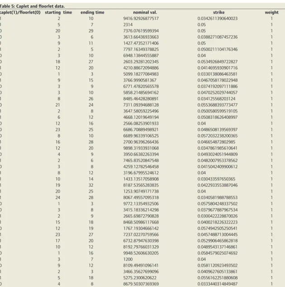Click strike value 0.0553688393773477
Viewport: 285px width, 287px height.
[218, 105]
